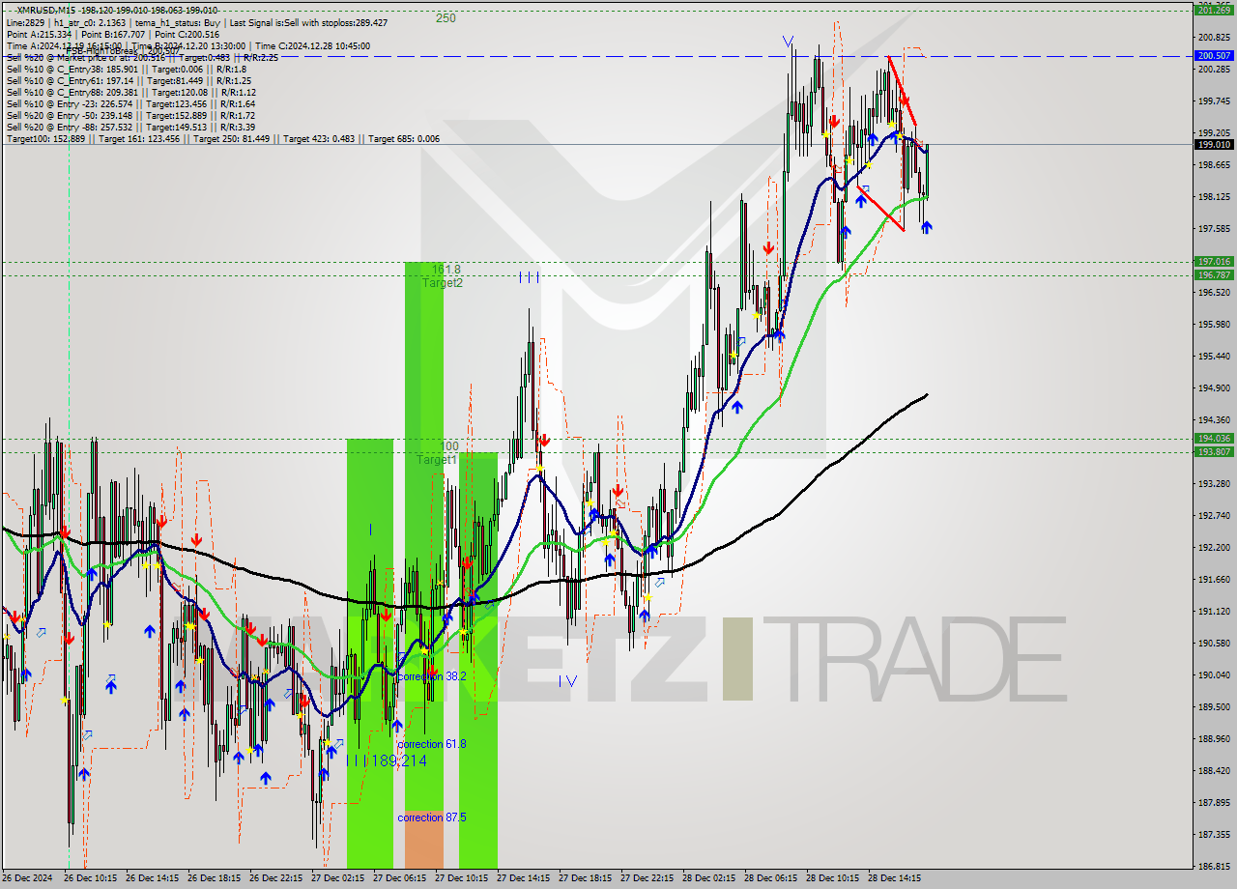Click the 'correction 61.8' label
1237x889 pixels.
click(432, 744)
